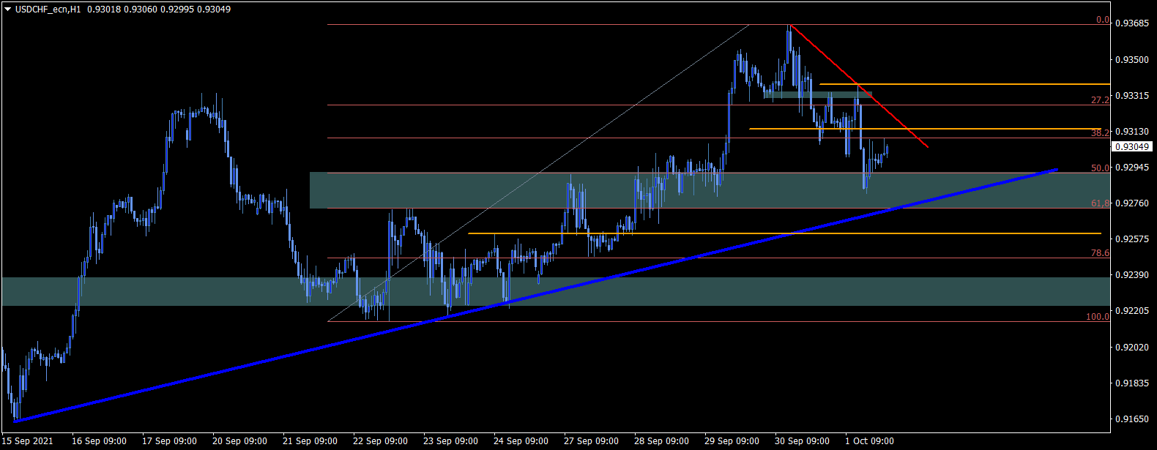Click the 30 Sep 09:00 time label
The height and width of the screenshot is (450, 1157).
[802, 441]
